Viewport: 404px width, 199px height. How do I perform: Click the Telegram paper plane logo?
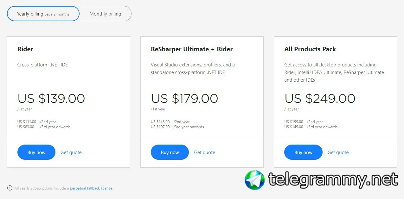(254, 180)
